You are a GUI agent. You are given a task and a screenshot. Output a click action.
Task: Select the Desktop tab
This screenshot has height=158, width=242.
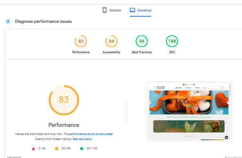141,10
